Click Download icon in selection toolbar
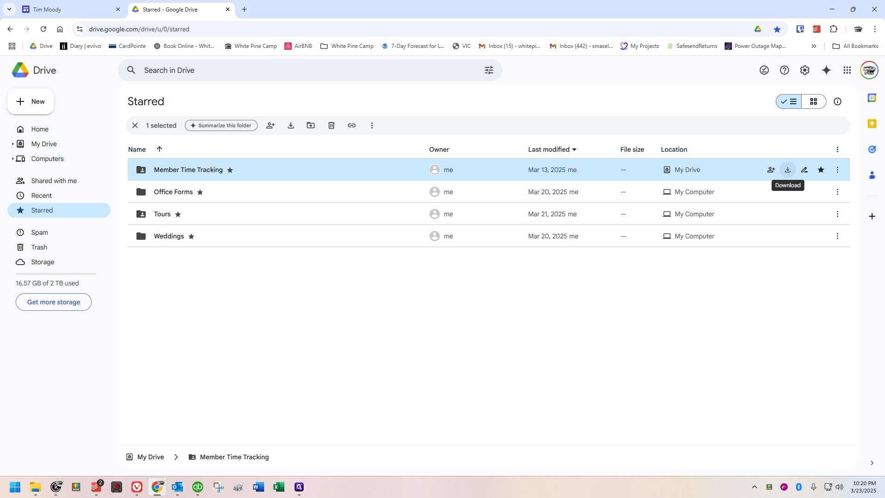 pyautogui.click(x=291, y=125)
